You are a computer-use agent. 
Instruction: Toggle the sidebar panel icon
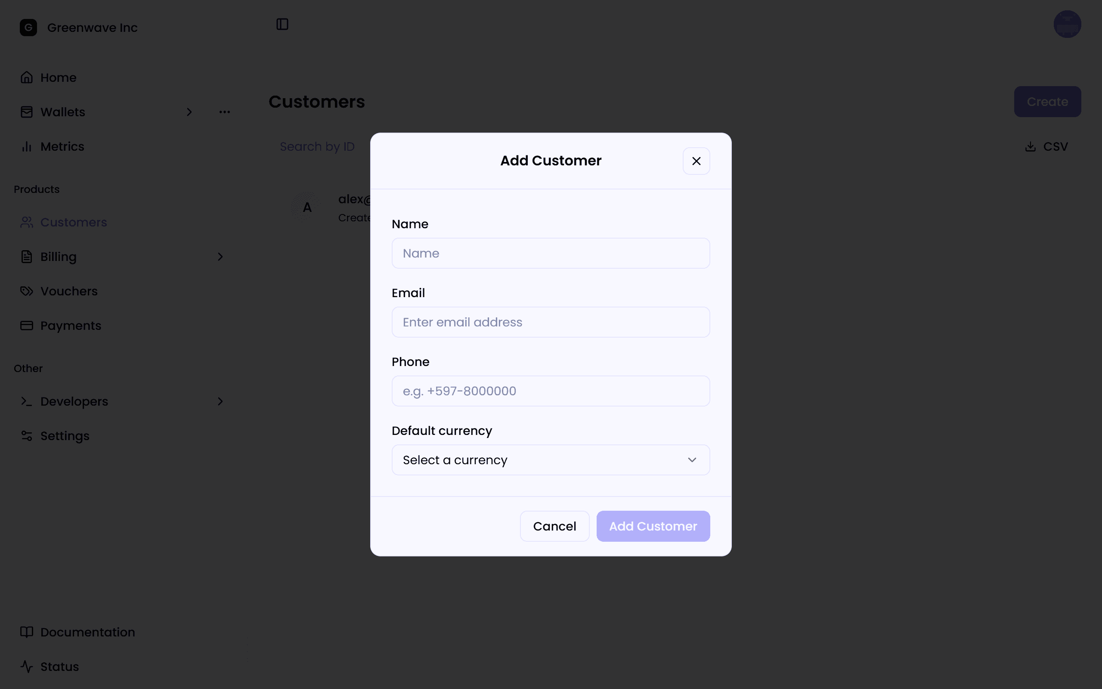pos(282,24)
